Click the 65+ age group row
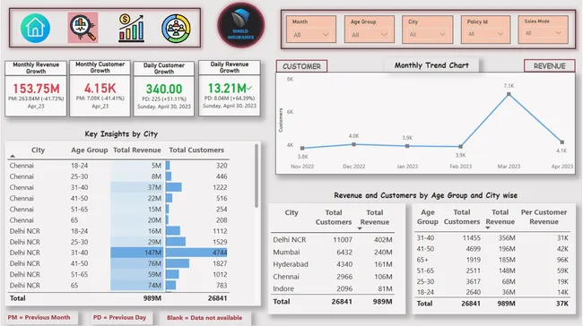Viewport: 583px width, 326px height. click(492, 260)
